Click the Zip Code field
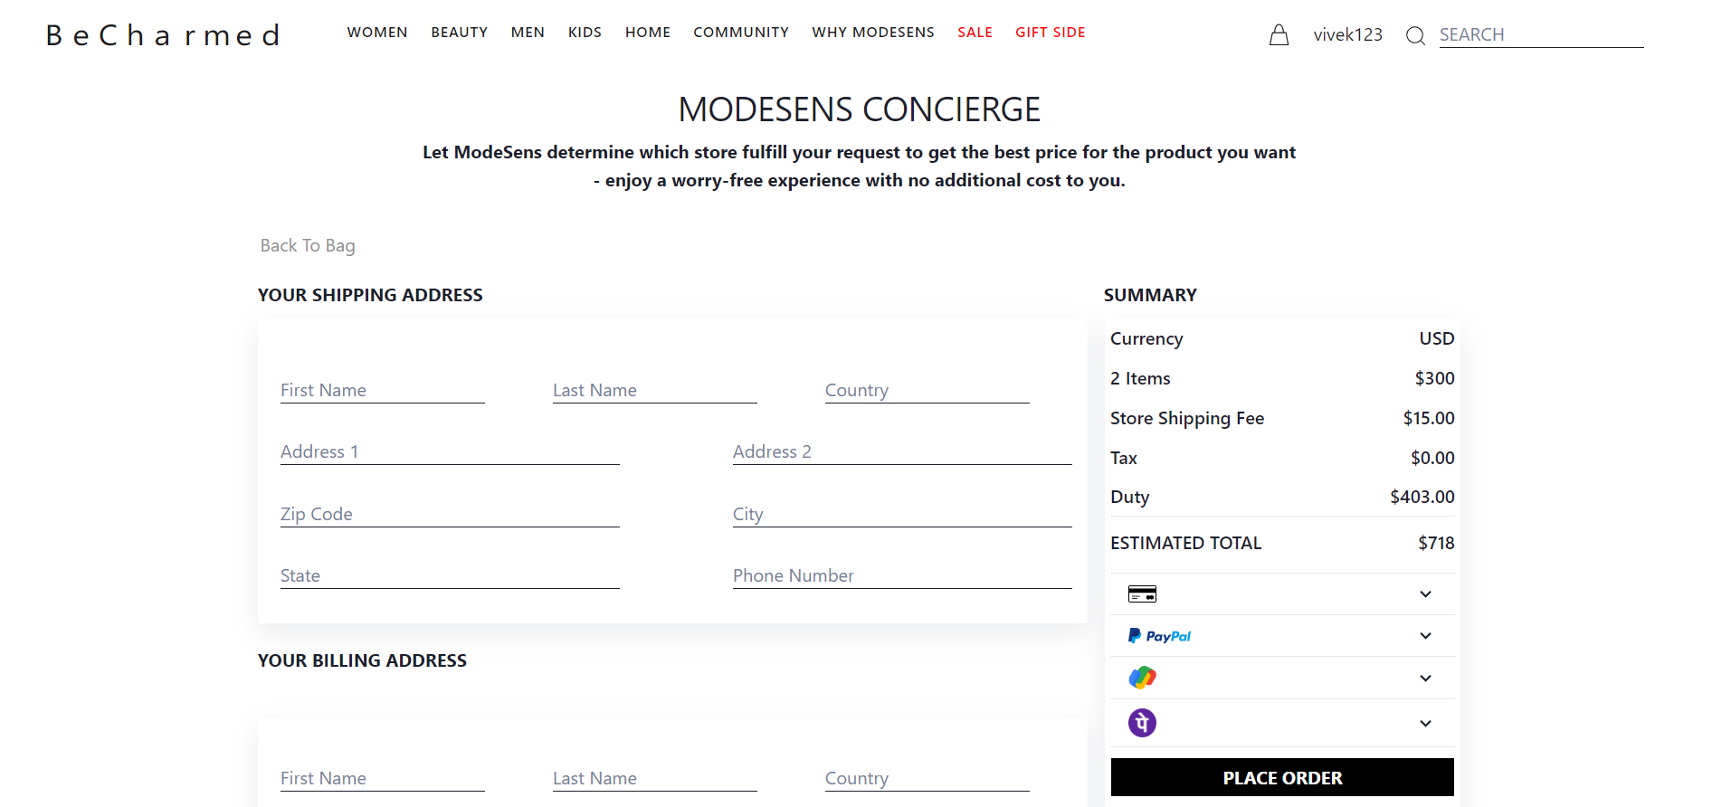Image resolution: width=1712 pixels, height=807 pixels. point(449,513)
